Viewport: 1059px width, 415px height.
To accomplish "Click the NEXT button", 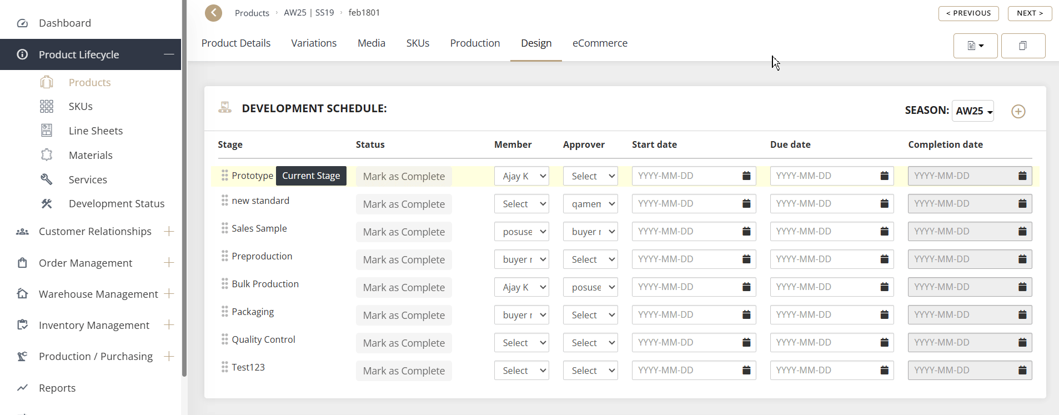I will (x=1030, y=13).
